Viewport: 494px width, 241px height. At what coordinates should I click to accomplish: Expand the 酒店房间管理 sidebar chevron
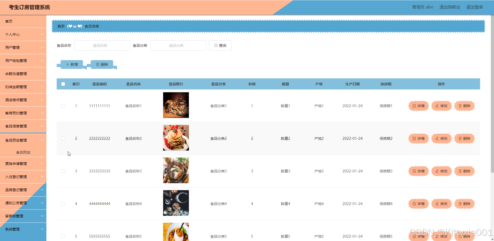[42, 100]
